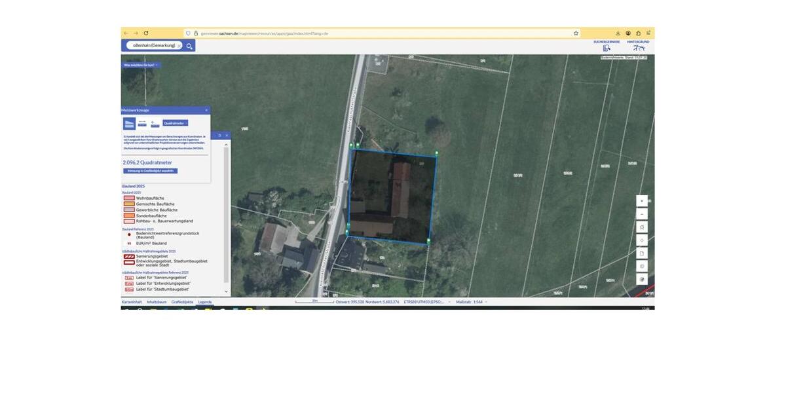The height and width of the screenshot is (393, 786).
Task: Convert the measurement into a Grafikobjekt
Action: (x=150, y=171)
